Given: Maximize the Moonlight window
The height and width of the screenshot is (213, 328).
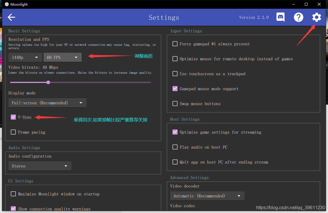Looking at the screenshot, I should [306, 4].
